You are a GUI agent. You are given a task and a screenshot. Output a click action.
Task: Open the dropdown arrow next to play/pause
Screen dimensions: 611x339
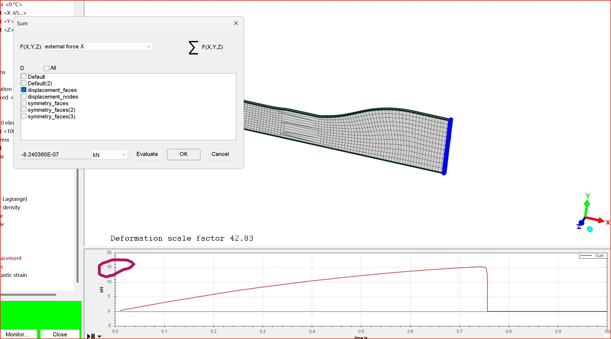(100, 336)
